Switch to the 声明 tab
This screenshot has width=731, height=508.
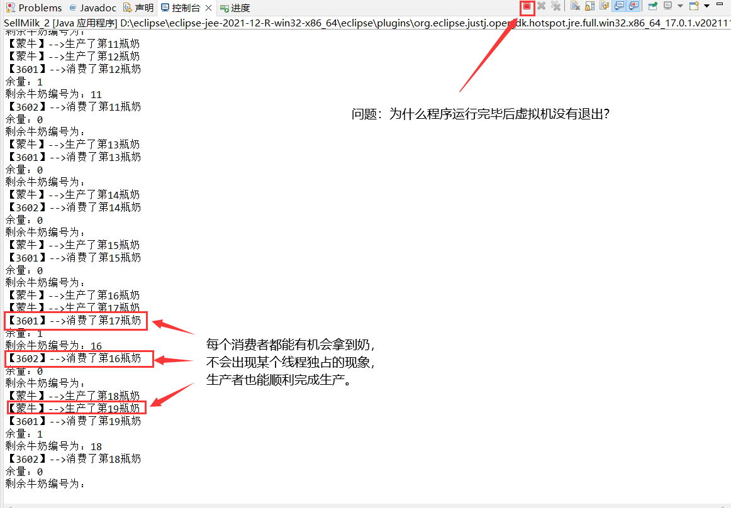pyautogui.click(x=138, y=8)
